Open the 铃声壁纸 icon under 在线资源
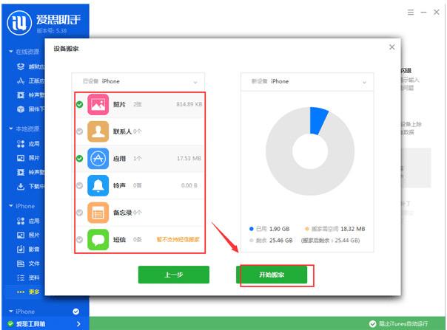 coord(21,94)
